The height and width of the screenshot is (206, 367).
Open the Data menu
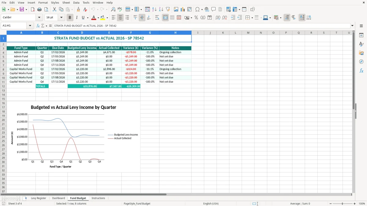(x=76, y=2)
